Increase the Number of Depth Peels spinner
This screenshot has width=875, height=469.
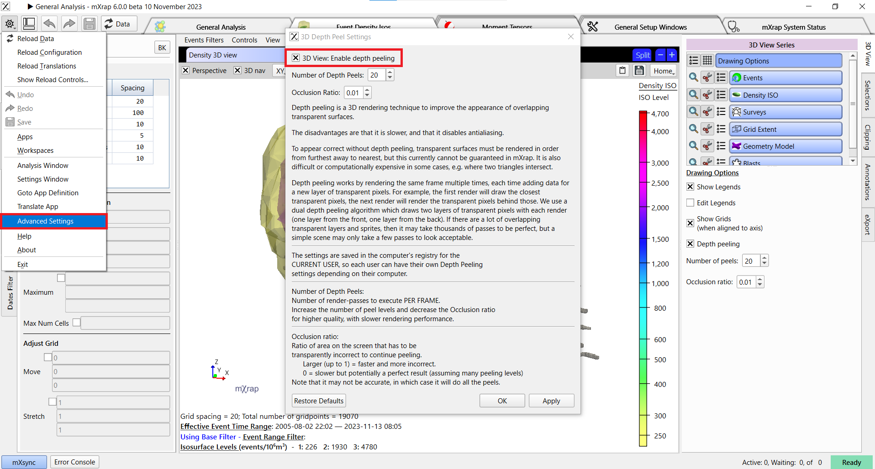pyautogui.click(x=390, y=72)
